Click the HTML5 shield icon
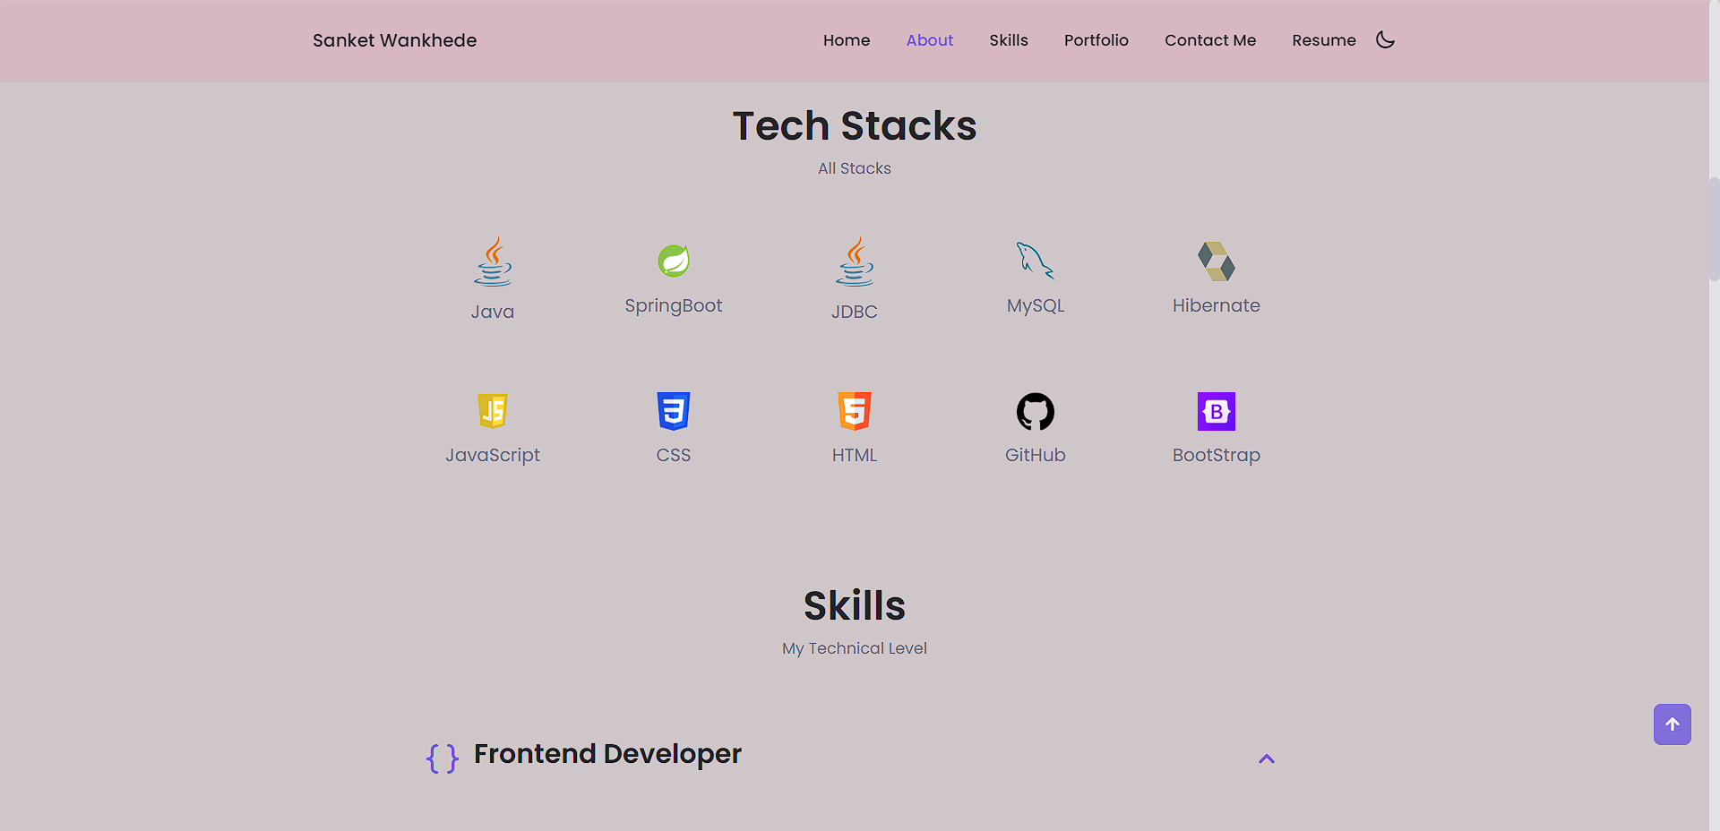1720x831 pixels. (x=855, y=411)
